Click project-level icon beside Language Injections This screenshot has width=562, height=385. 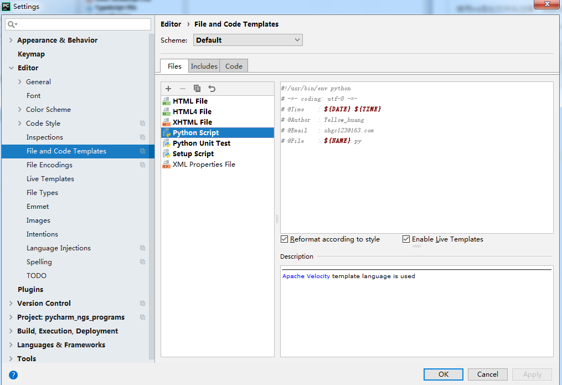click(143, 248)
